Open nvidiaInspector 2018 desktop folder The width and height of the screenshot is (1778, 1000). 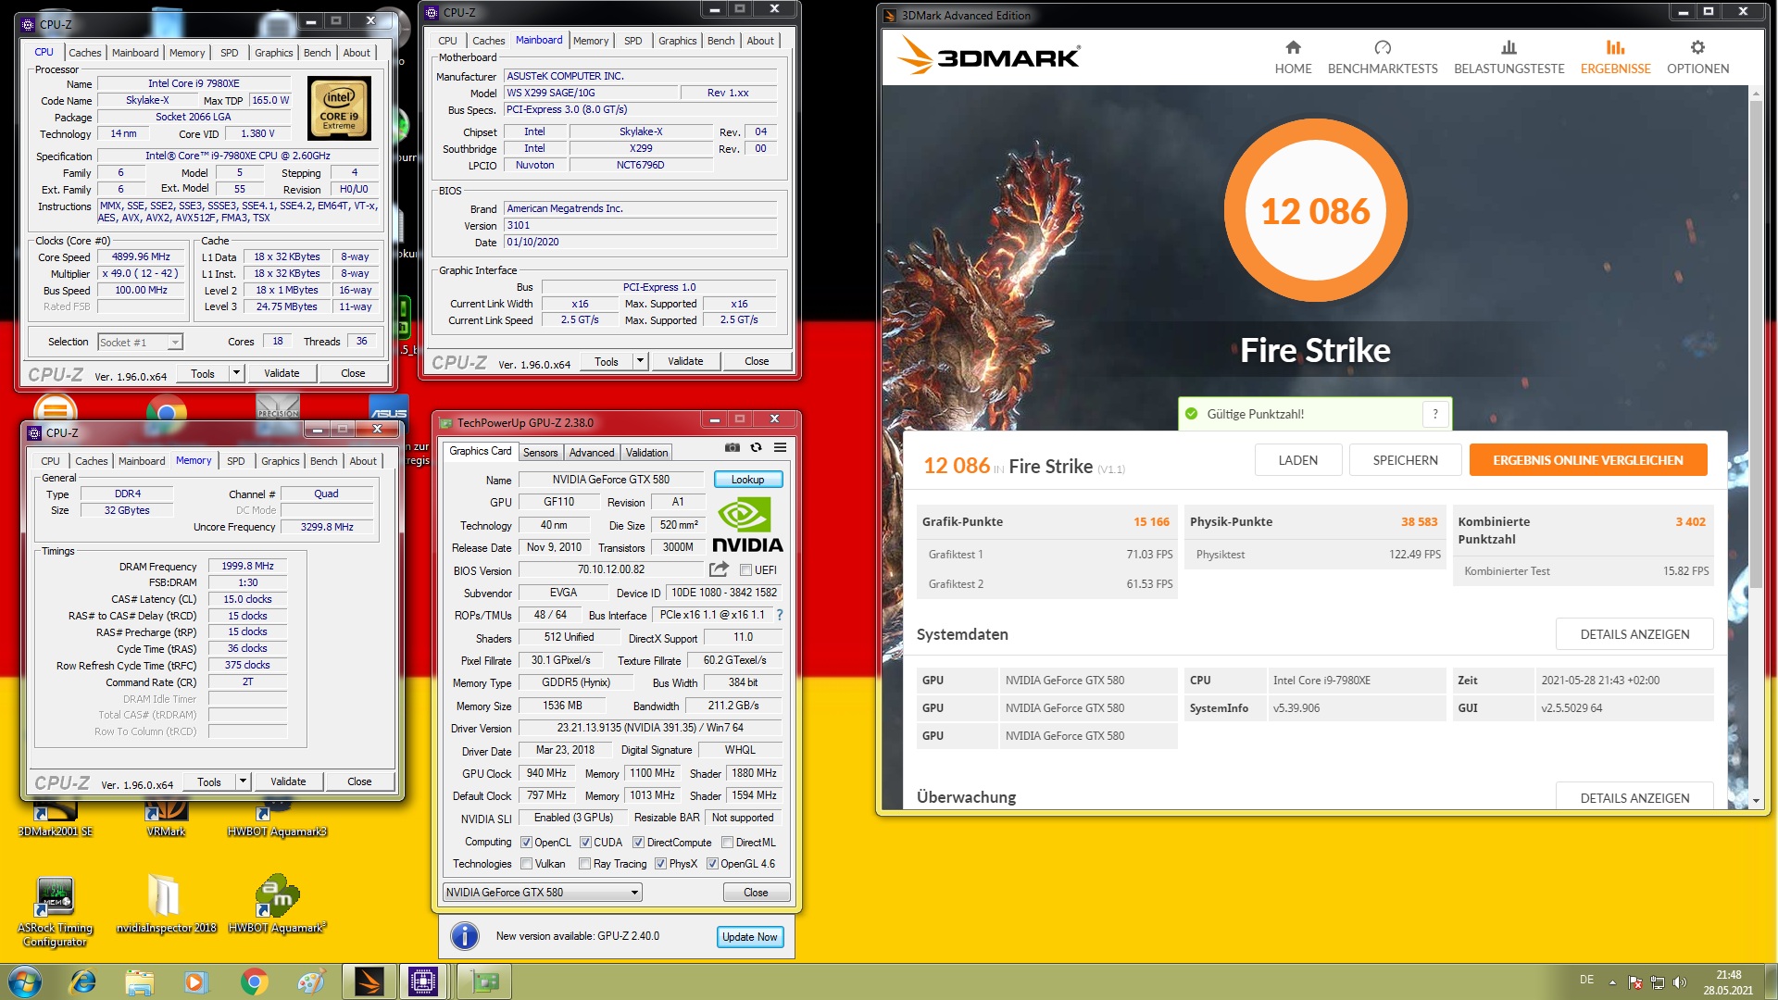tap(166, 904)
